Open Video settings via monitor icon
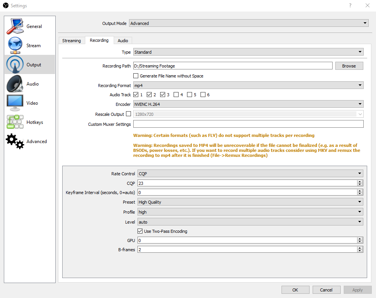376x298 pixels. click(x=15, y=103)
